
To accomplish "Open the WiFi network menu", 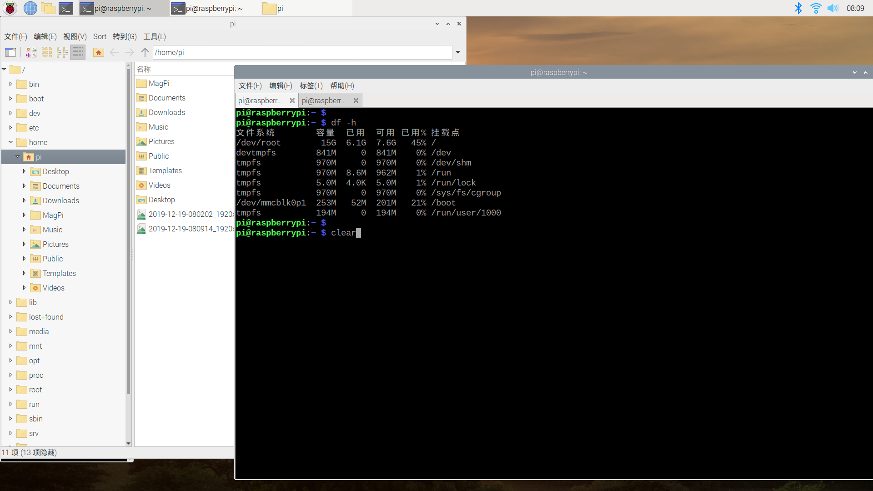I will coord(816,8).
